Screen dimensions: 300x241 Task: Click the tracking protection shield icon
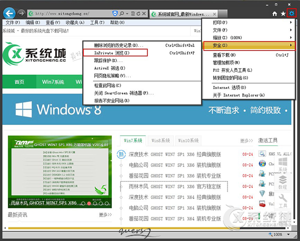tap(115, 13)
